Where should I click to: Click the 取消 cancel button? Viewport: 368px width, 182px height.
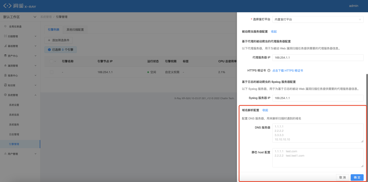(342, 177)
